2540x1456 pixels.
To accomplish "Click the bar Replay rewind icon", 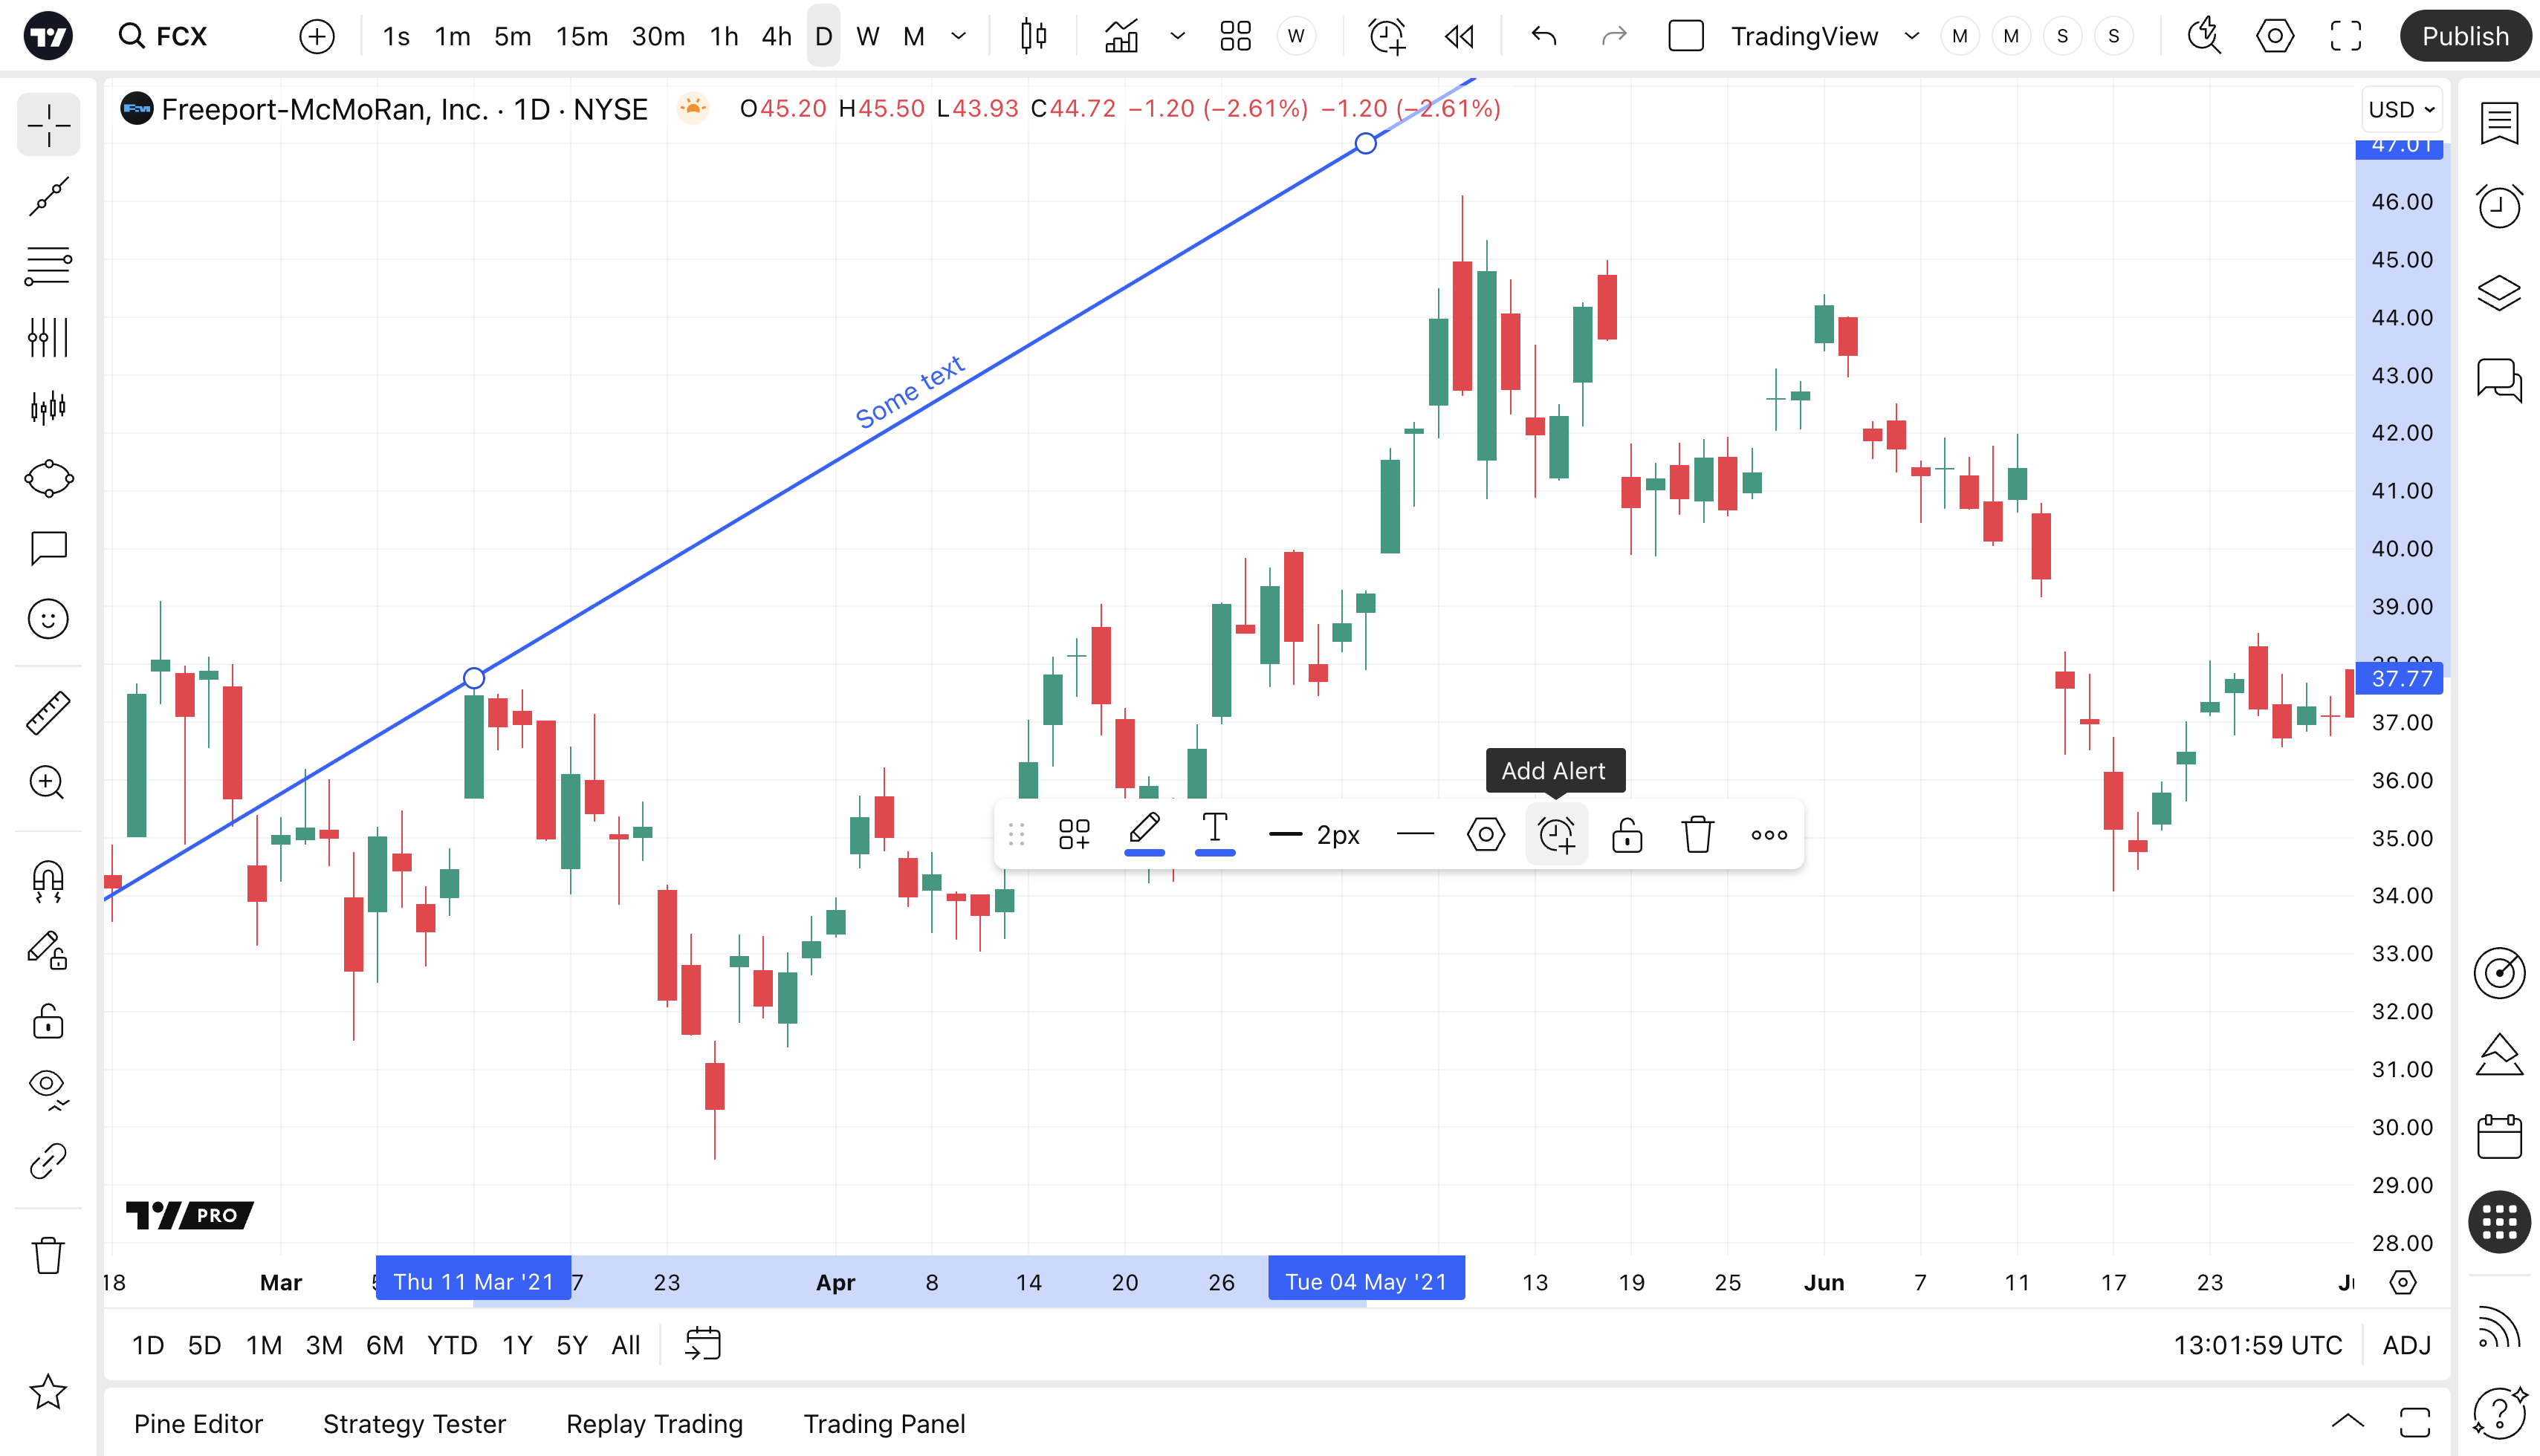I will pos(1459,37).
